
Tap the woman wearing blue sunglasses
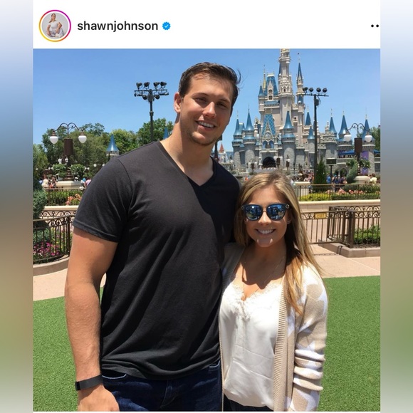(x=273, y=290)
